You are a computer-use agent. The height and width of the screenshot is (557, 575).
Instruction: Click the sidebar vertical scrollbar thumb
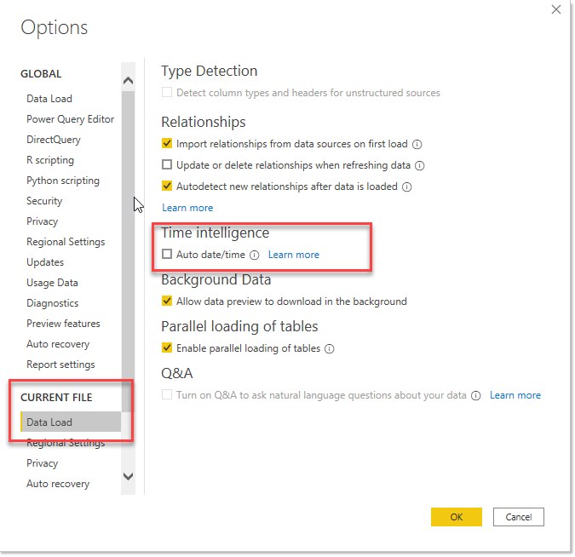[128, 251]
